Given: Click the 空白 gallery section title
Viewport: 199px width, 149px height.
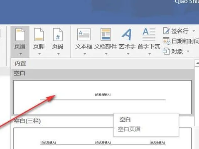Looking at the screenshot, I should [20, 73].
